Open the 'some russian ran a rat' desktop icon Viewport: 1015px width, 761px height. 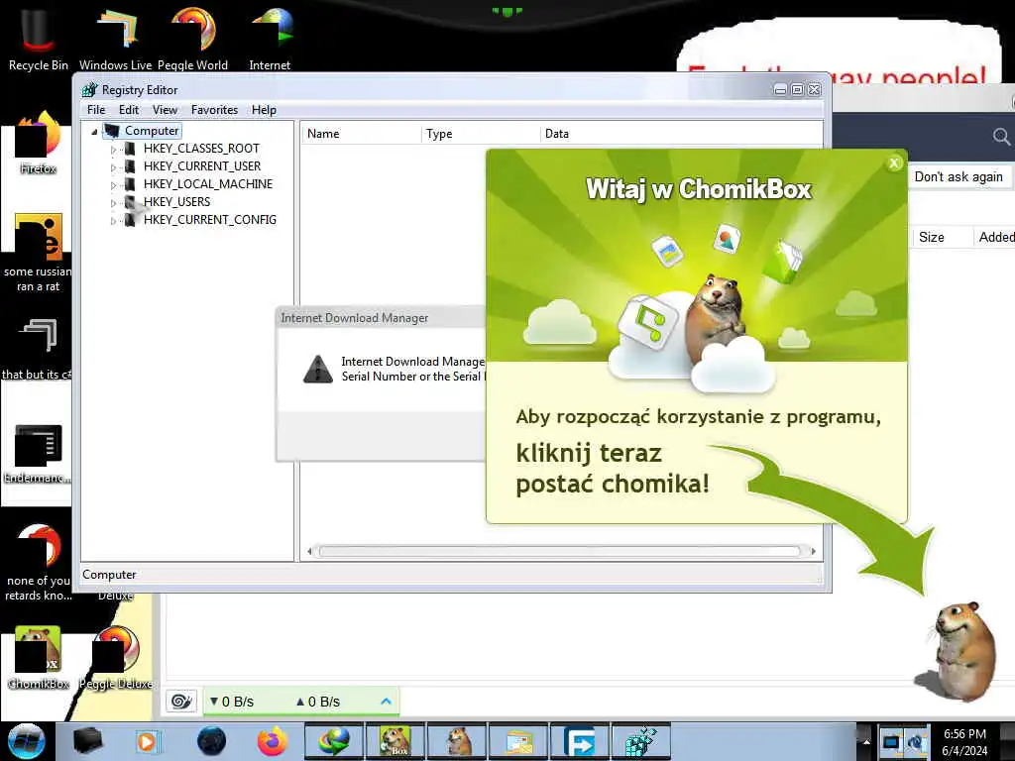[38, 251]
